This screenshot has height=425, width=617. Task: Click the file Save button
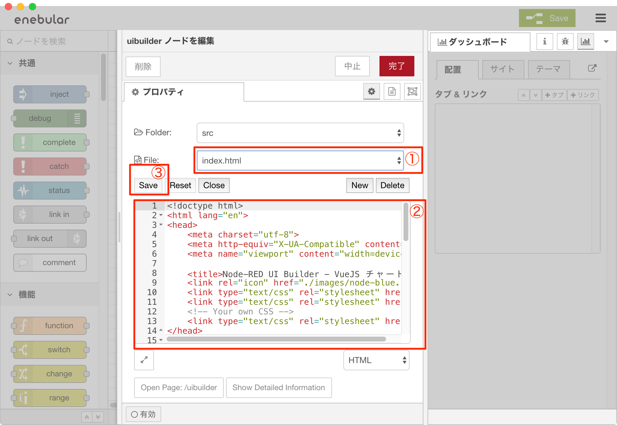[x=148, y=185]
